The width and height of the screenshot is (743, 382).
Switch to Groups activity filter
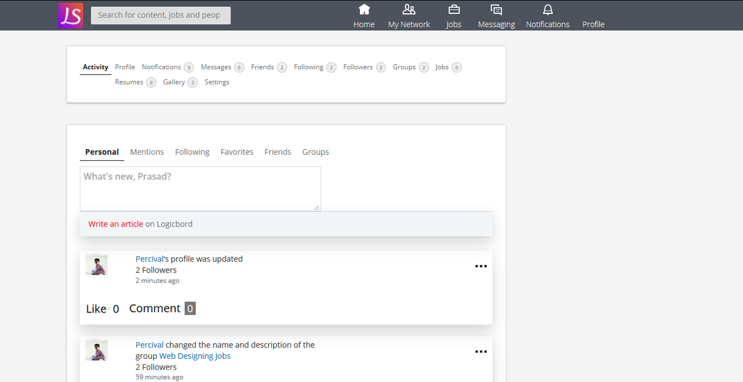tap(315, 152)
